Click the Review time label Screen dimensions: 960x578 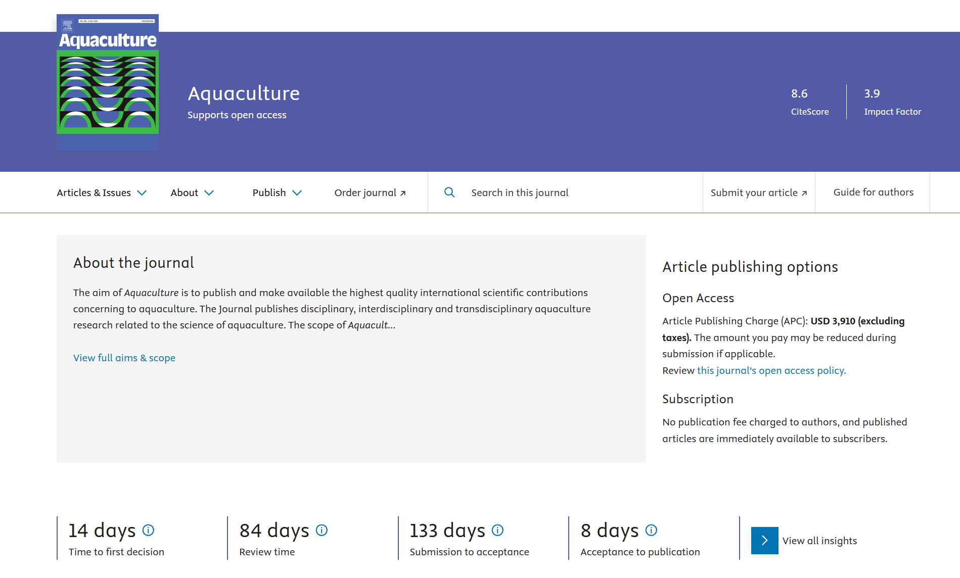(x=267, y=552)
